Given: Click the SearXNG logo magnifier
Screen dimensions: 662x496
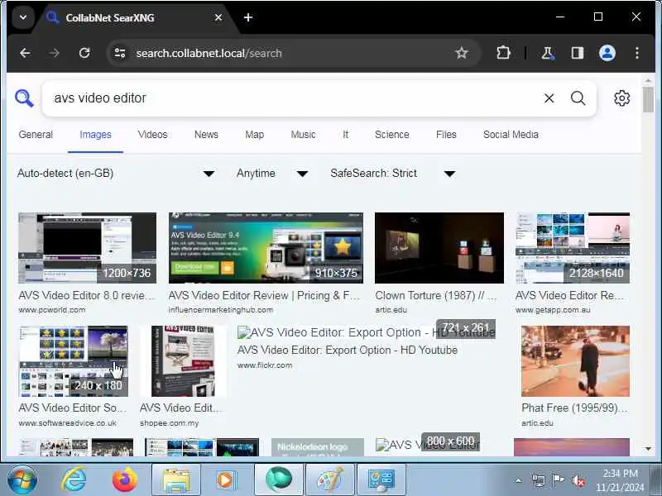Looking at the screenshot, I should (x=24, y=98).
